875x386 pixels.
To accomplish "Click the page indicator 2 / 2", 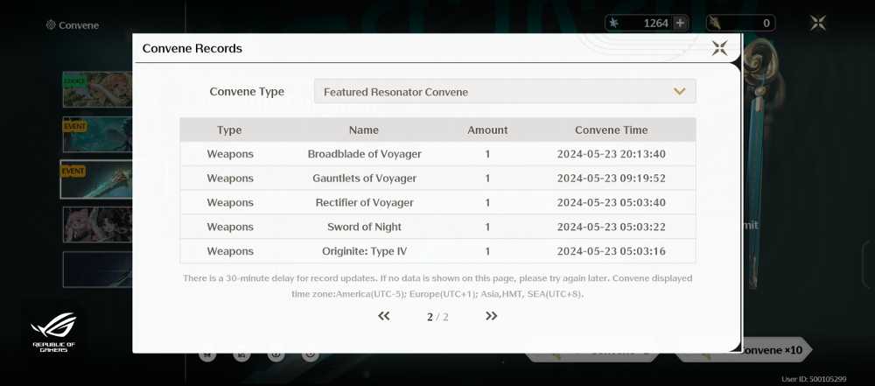I will click(437, 317).
